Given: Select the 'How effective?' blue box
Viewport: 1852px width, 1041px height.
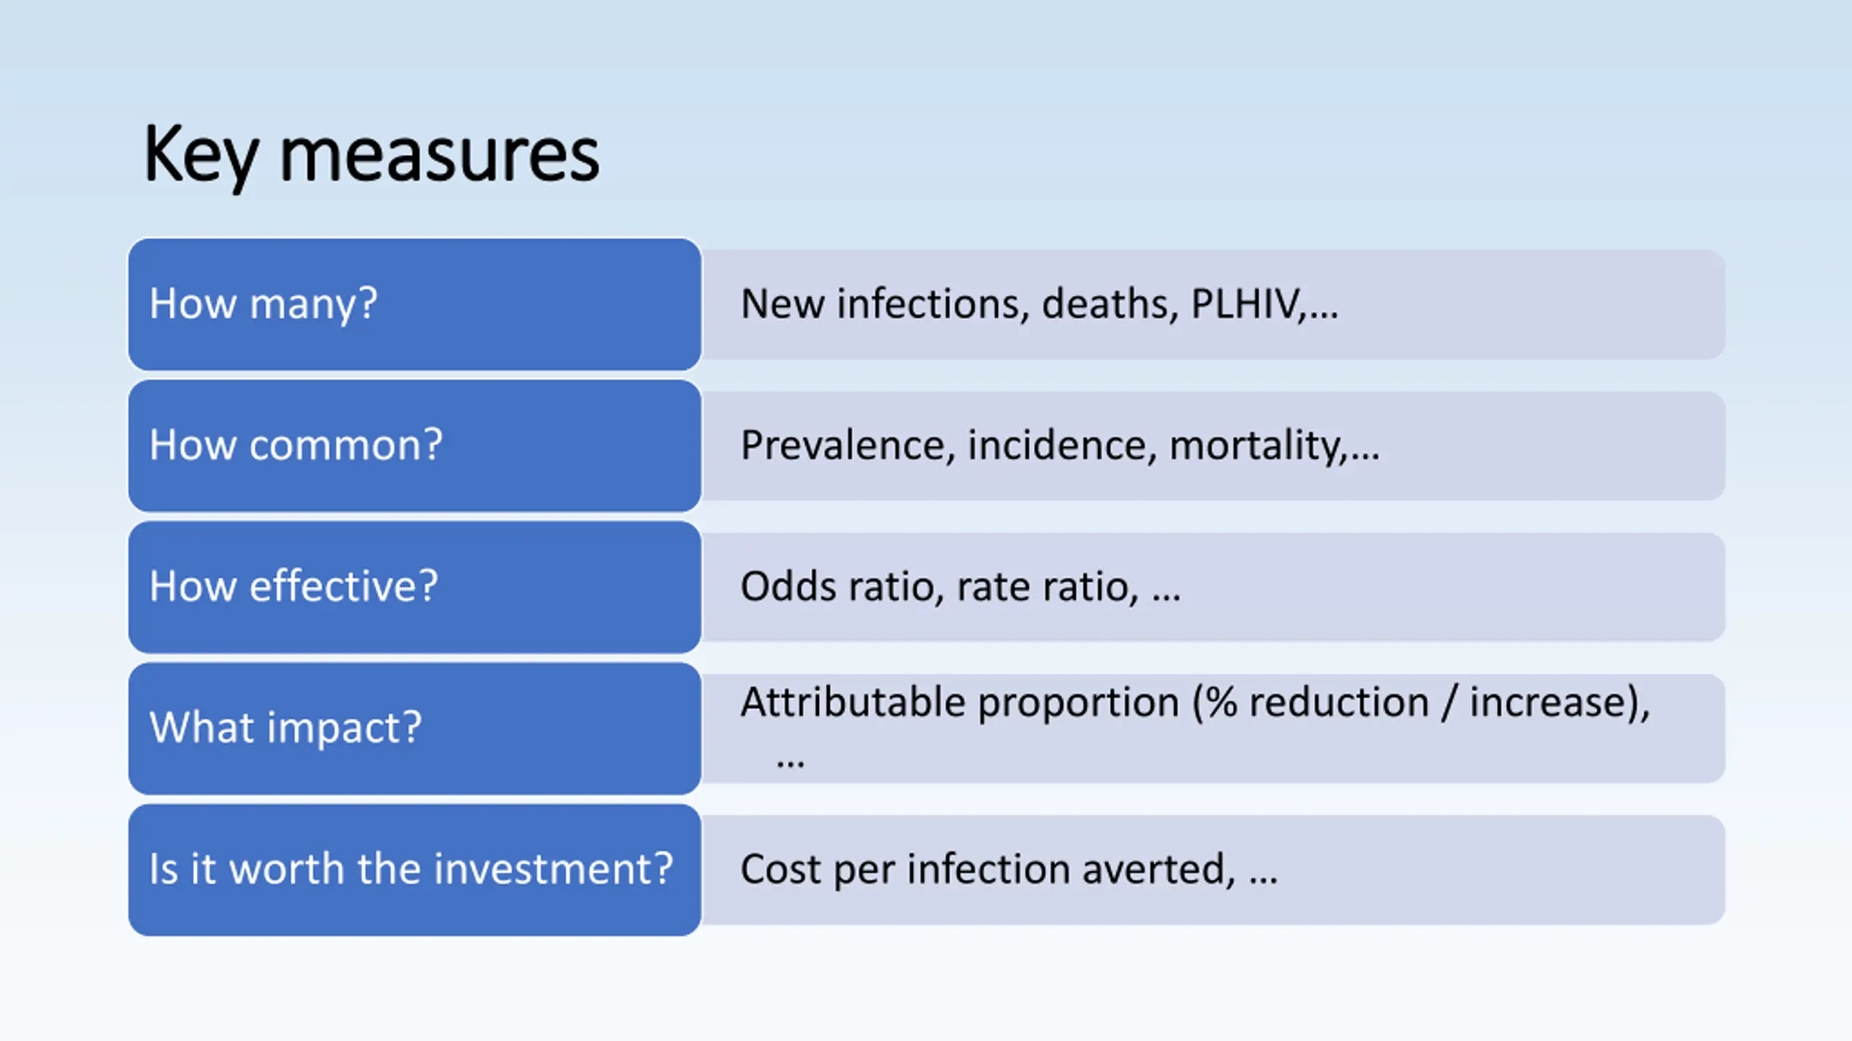Looking at the screenshot, I should 415,587.
